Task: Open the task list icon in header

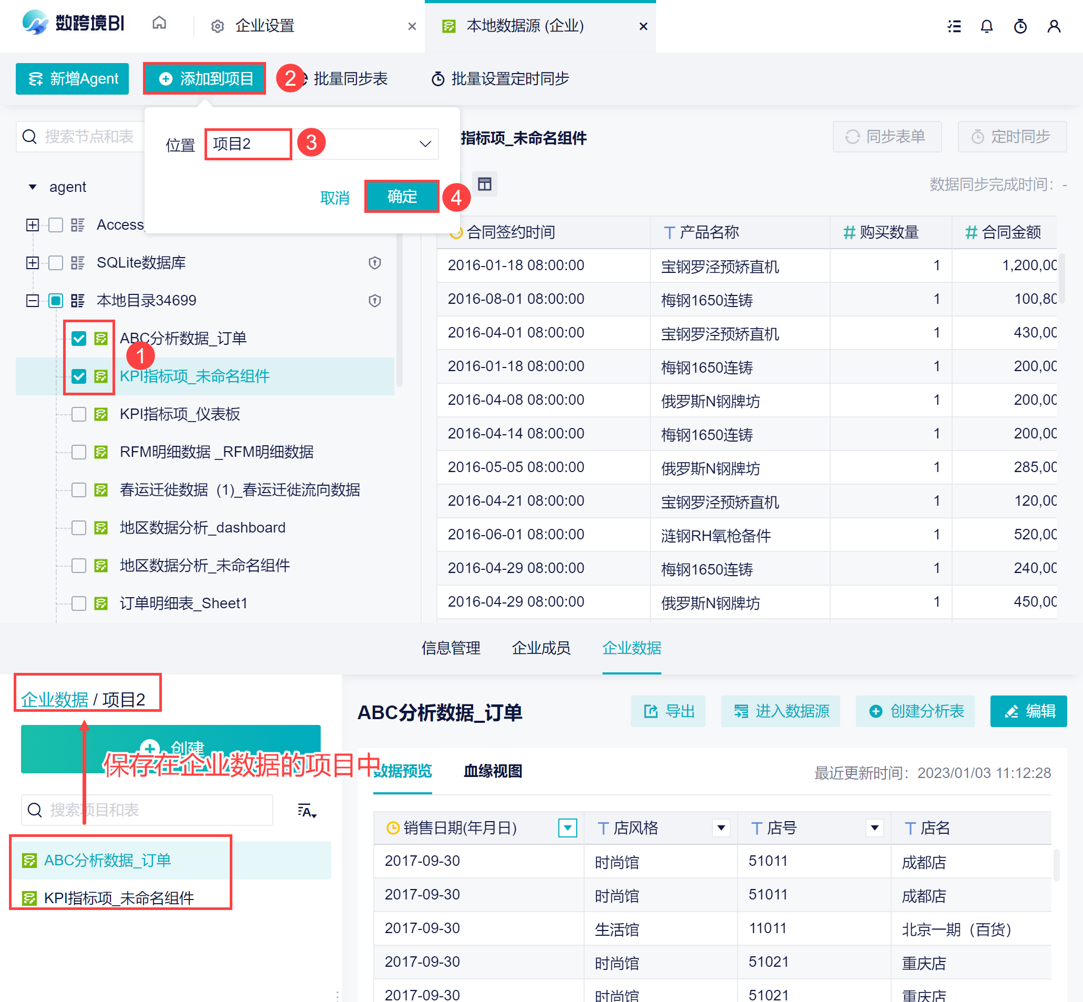Action: tap(954, 26)
